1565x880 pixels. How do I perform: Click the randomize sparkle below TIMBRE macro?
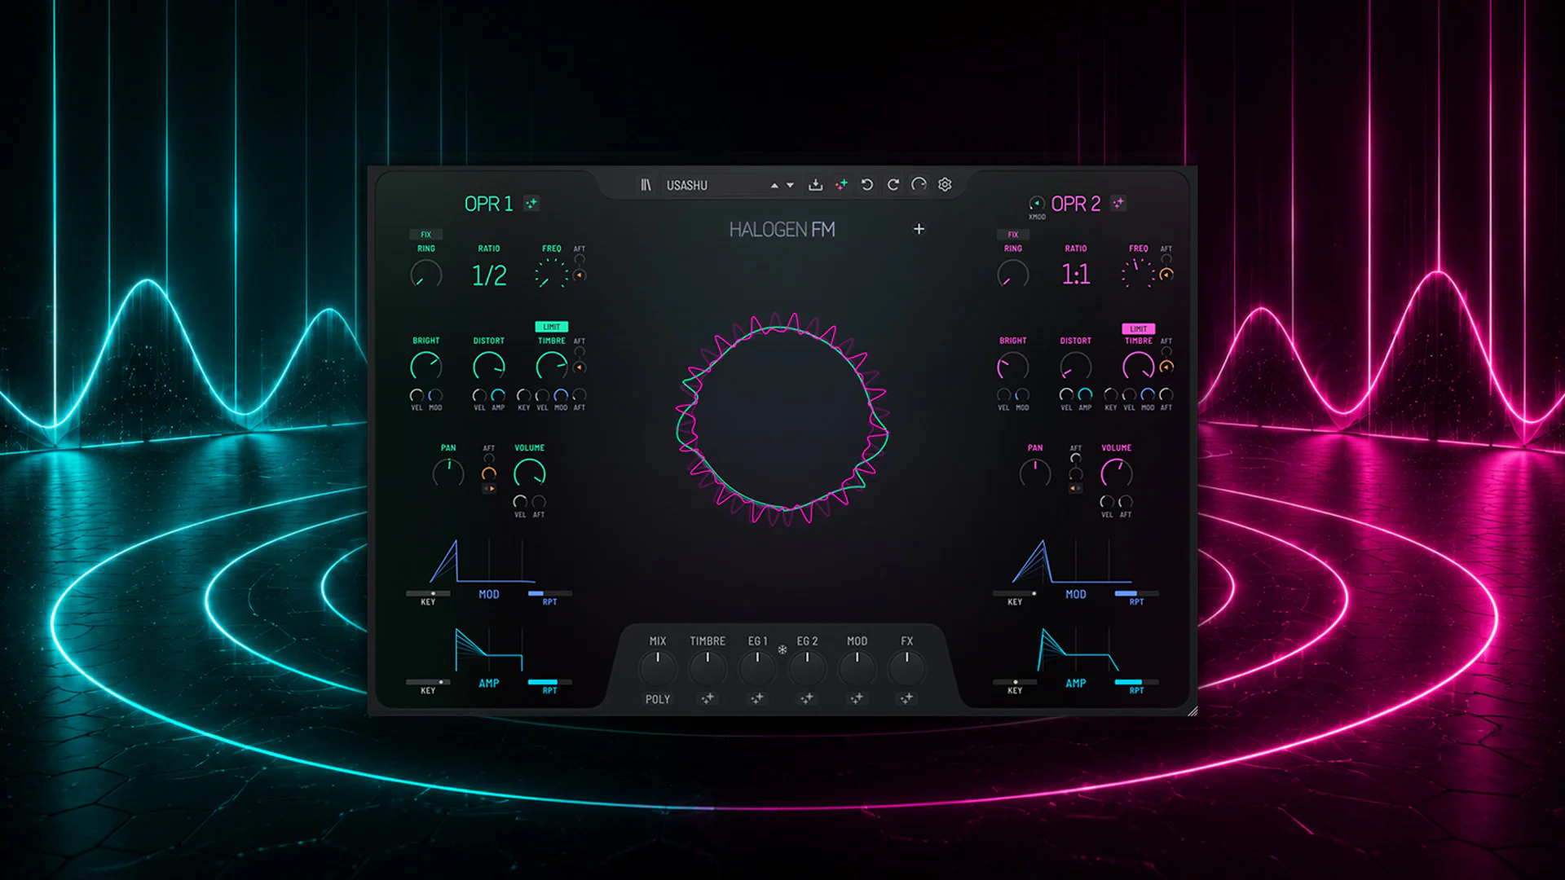tap(708, 698)
